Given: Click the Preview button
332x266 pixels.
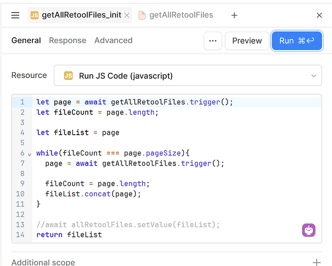Looking at the screenshot, I should 247,41.
